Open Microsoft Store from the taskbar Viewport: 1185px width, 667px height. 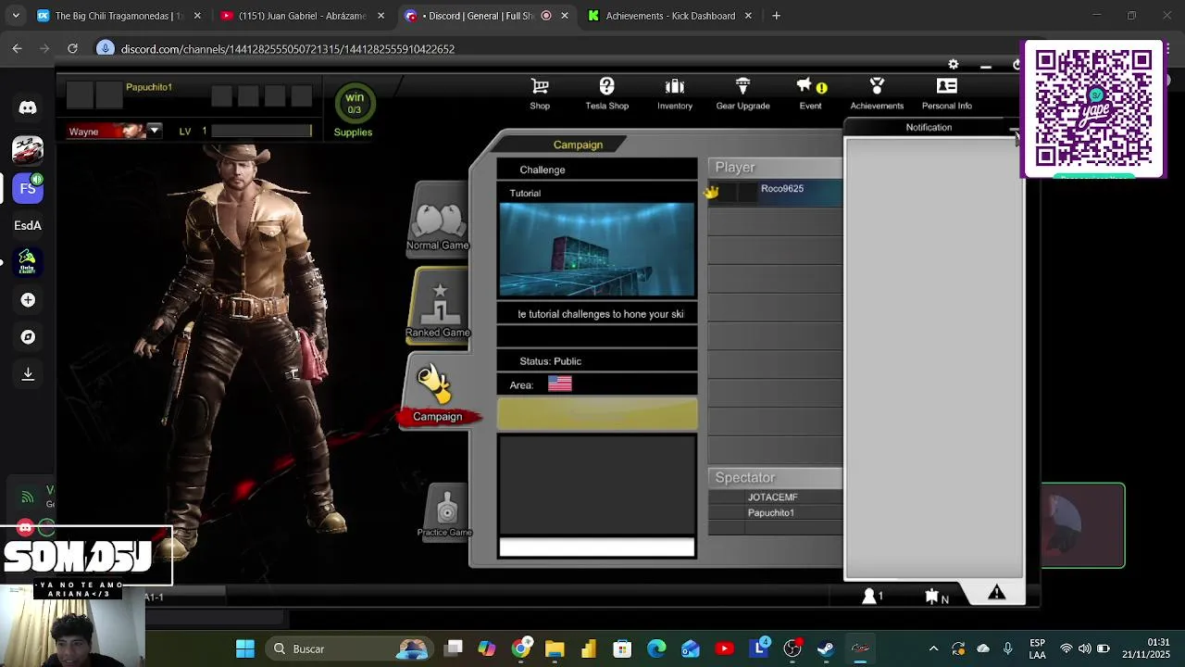tap(622, 648)
